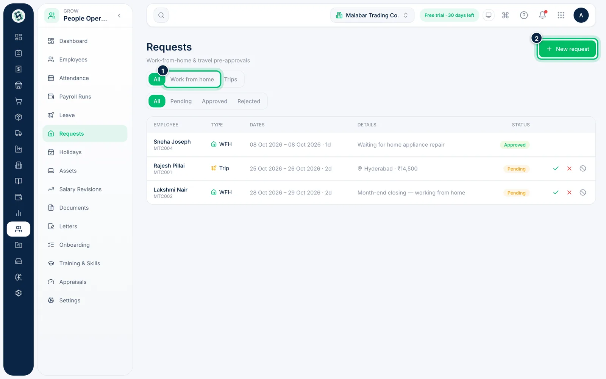Open the gear settings icon in rail
Screen dimensions: 606x379
[x=19, y=293]
